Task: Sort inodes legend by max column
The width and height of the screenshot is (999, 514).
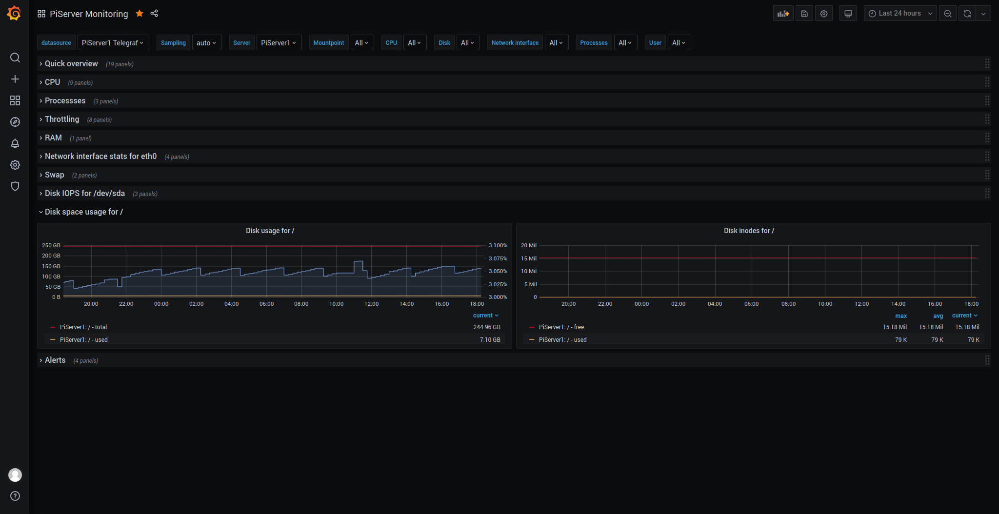Action: (x=900, y=316)
